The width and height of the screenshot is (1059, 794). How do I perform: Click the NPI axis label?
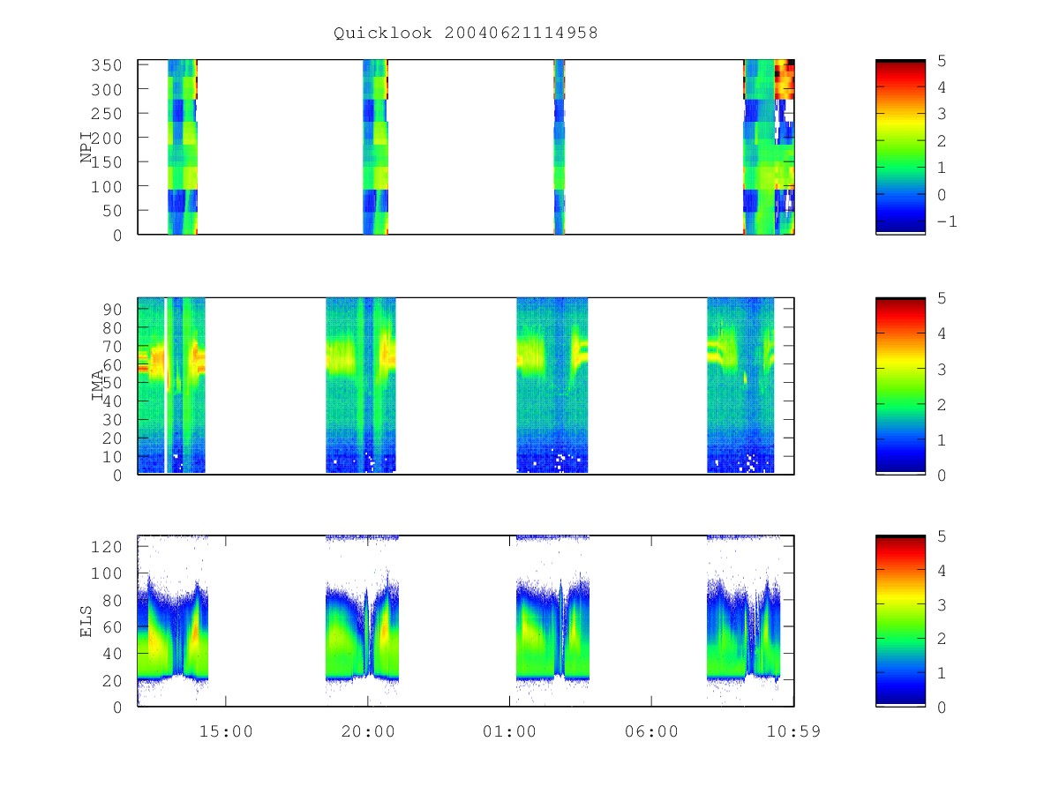(x=86, y=147)
